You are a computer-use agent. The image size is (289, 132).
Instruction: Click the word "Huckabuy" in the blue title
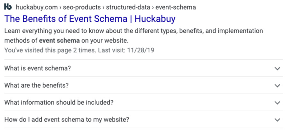[155, 19]
